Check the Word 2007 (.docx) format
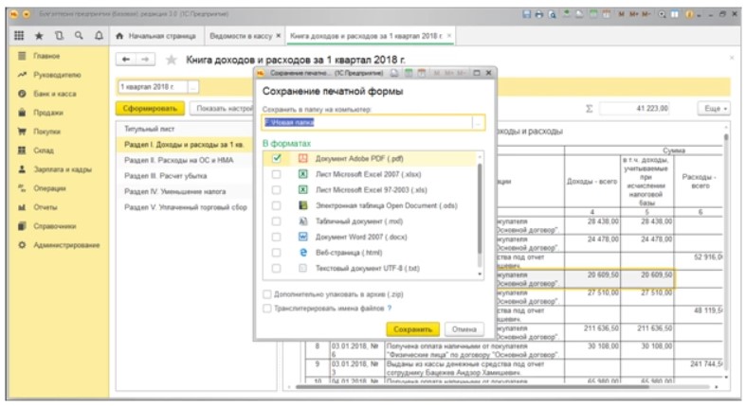Screen dimensions: 746x406 tap(277, 237)
